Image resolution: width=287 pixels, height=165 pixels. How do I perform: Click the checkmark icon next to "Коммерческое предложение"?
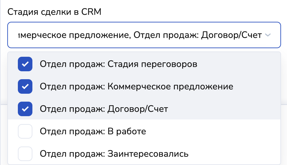coord(25,86)
